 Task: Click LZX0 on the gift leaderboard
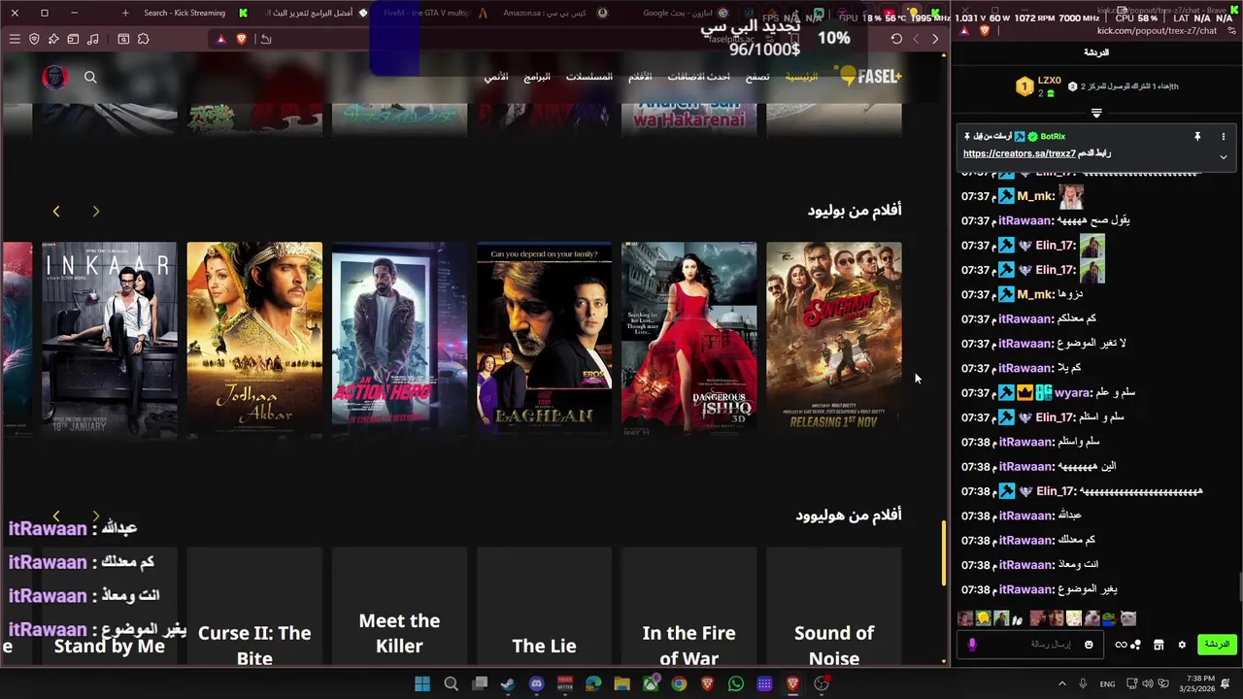coord(1049,81)
